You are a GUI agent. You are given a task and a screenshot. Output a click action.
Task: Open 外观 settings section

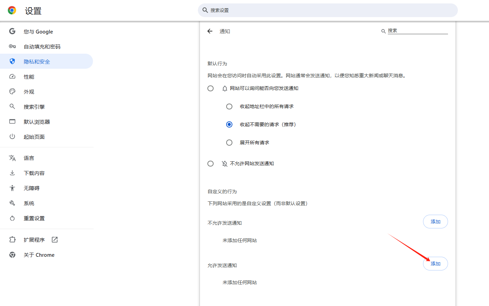(x=46, y=92)
